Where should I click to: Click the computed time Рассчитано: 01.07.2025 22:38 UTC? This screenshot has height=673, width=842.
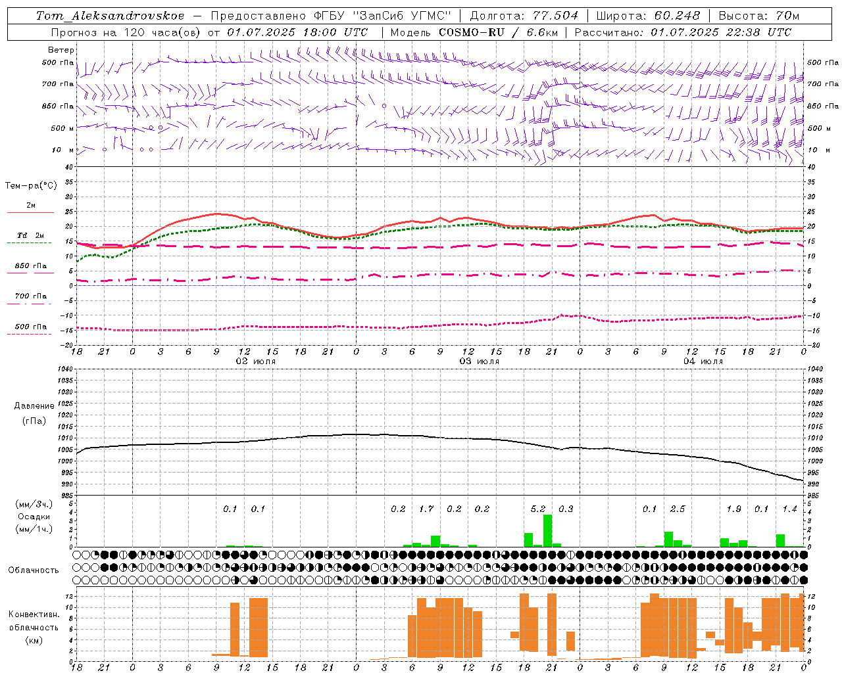[x=683, y=32]
